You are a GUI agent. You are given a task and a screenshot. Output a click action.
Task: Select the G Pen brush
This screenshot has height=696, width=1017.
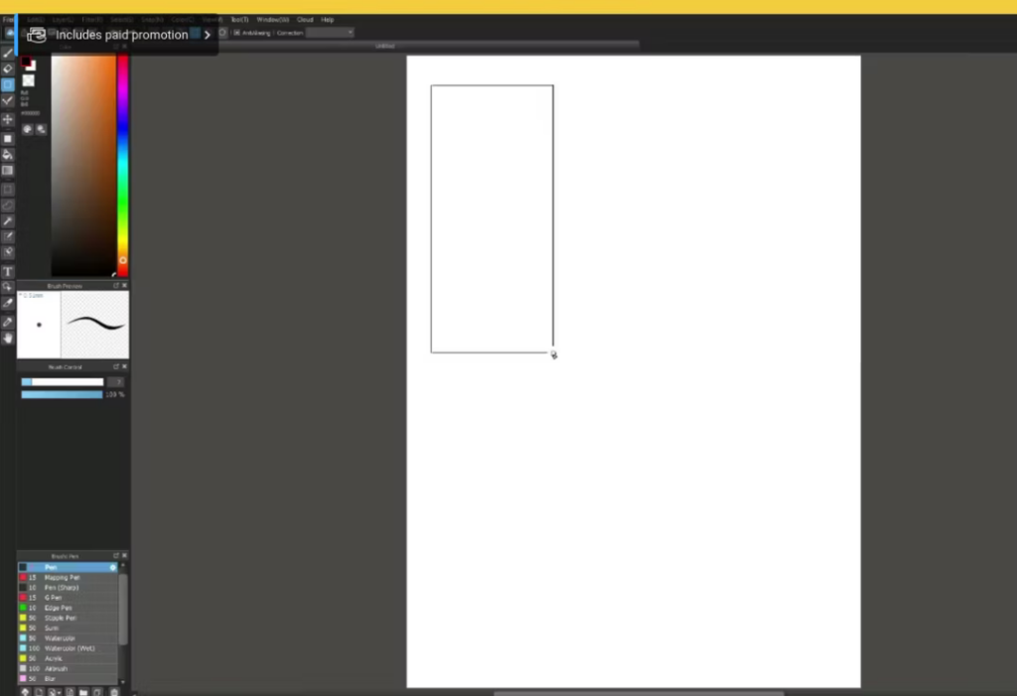pyautogui.click(x=53, y=598)
